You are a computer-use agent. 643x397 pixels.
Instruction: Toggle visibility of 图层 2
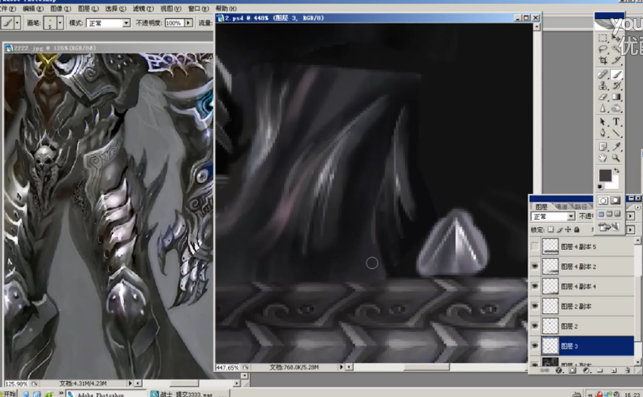pyautogui.click(x=535, y=326)
